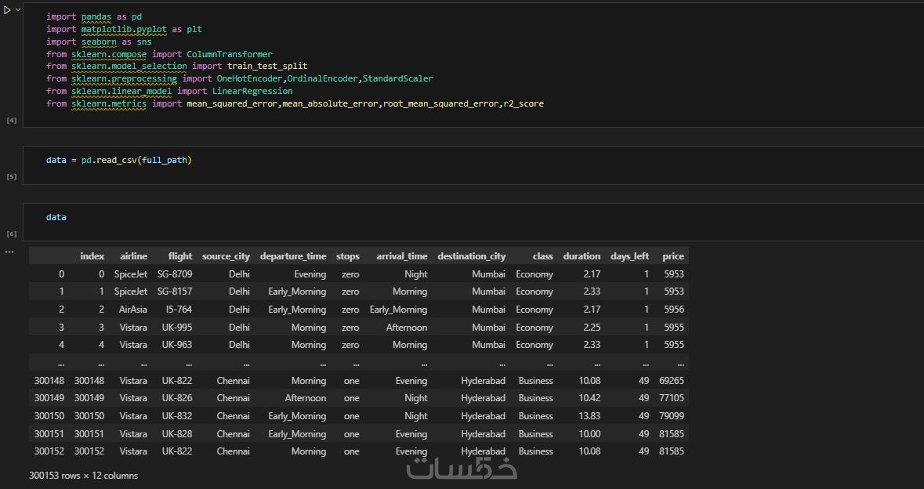
Task: Select the 'price' column header
Action: [673, 257]
